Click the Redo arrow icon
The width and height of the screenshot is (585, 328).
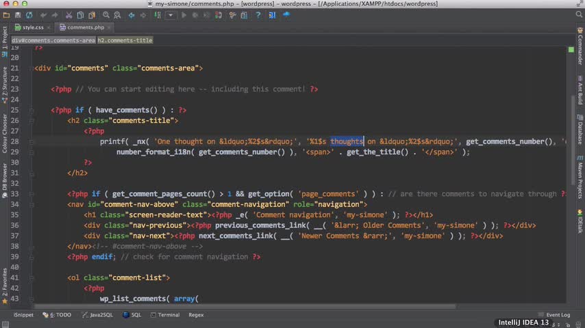55,15
